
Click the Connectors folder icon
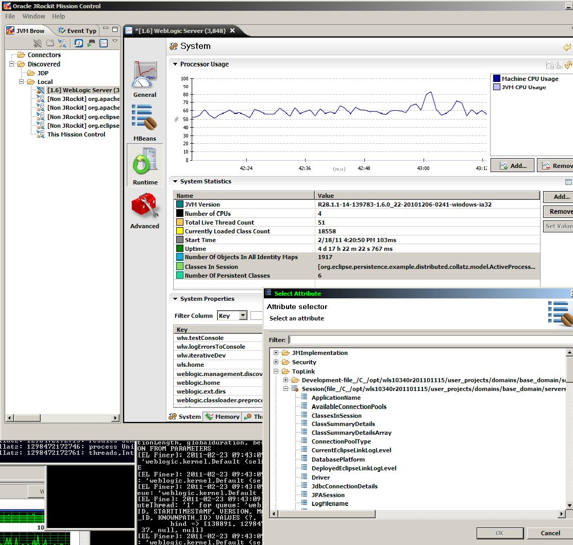pos(21,55)
